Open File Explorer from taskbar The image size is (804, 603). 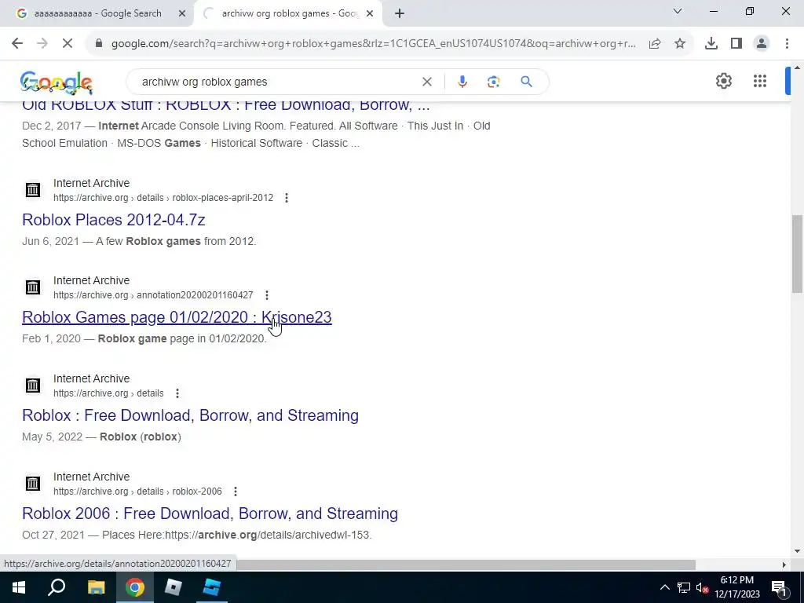[96, 587]
